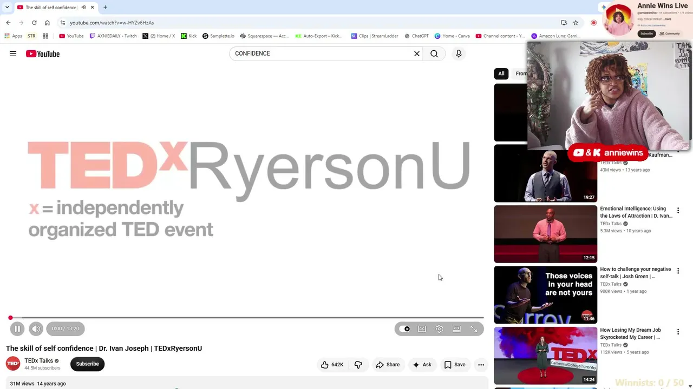Dislike the video with thumbs down

[358, 365]
